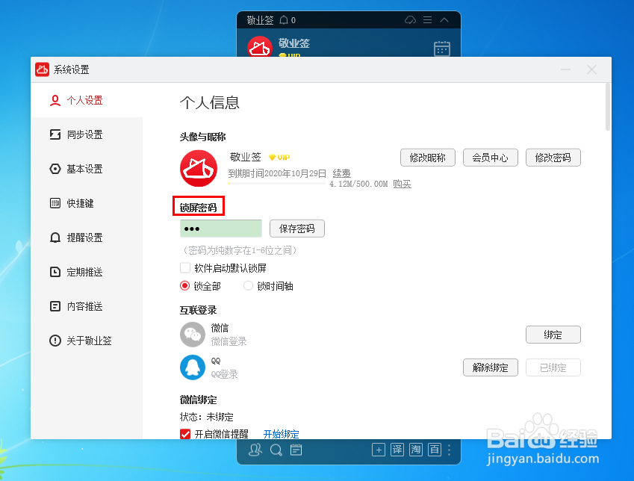
Task: Focus the lock screen password field
Action: (221, 229)
